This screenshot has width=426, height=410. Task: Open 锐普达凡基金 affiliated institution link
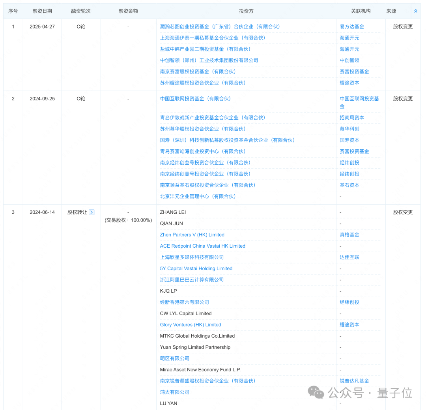point(354,381)
